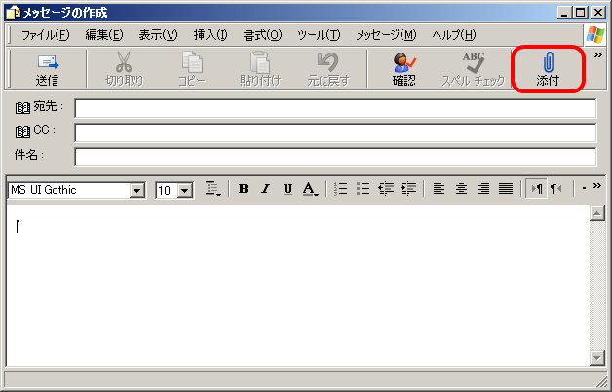Image resolution: width=612 pixels, height=392 pixels.
Task: Click the Windows logo in menu bar
Action: 594,35
